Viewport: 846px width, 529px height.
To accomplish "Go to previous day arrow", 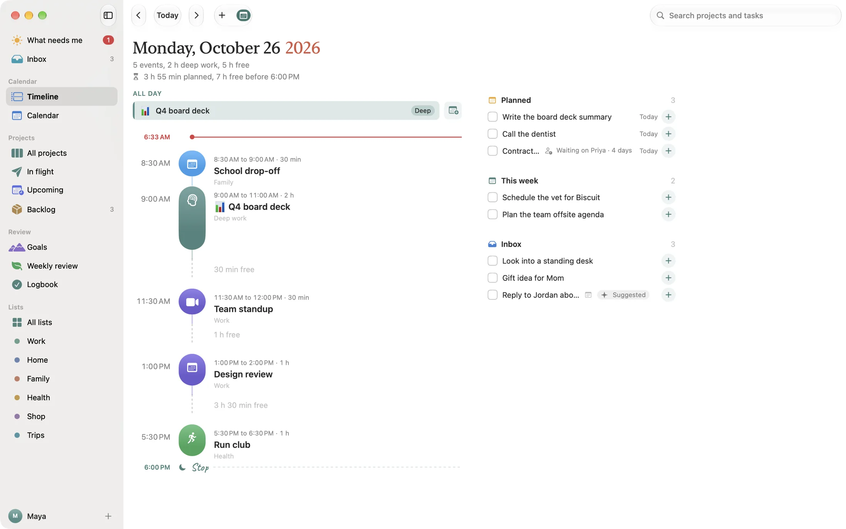I will click(138, 15).
